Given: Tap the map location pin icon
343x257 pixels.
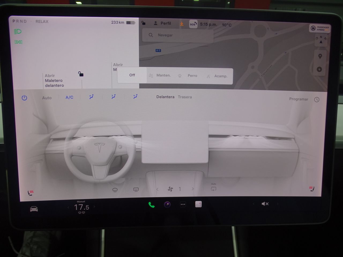Looking at the screenshot, I should click(x=320, y=56).
